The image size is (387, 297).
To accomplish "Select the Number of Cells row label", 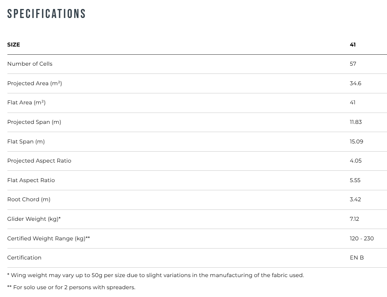I will (x=30, y=64).
